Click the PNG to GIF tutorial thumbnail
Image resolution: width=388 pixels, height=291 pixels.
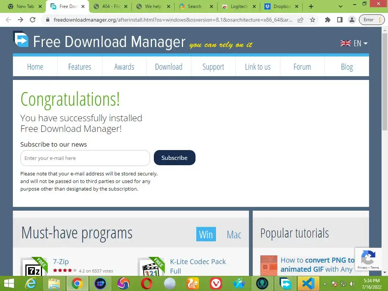click(269, 265)
